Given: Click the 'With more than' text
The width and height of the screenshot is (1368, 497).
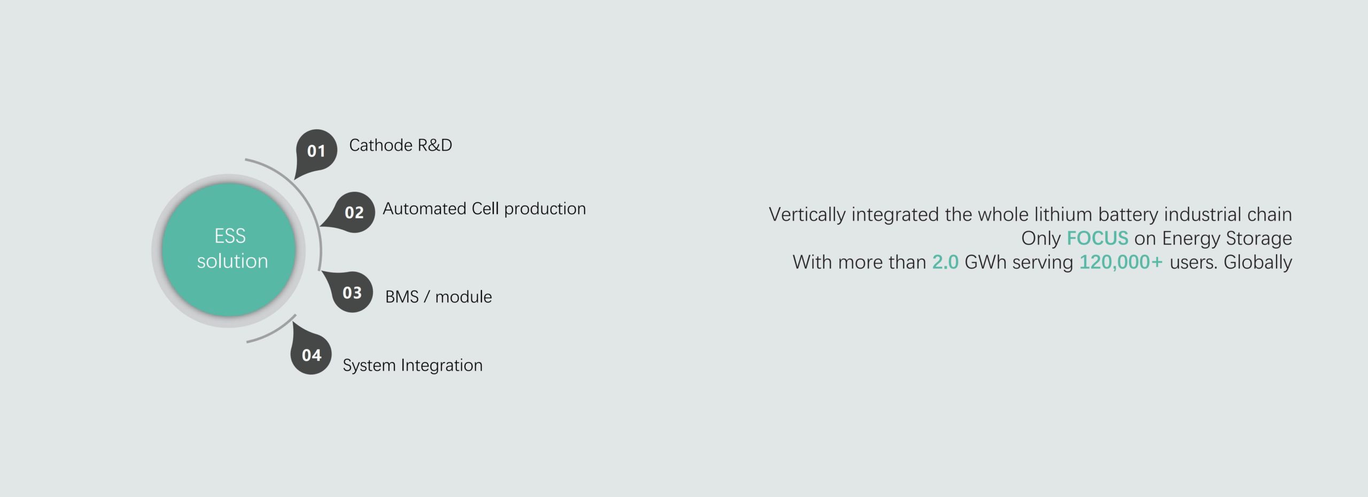Looking at the screenshot, I should tap(859, 262).
